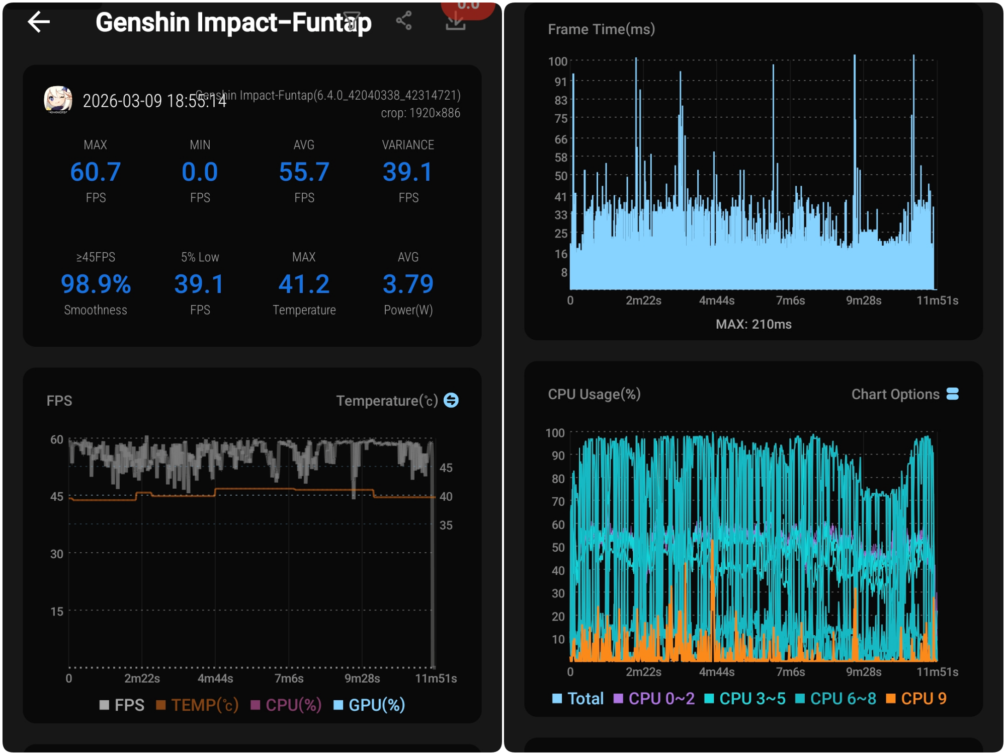
Task: Tap the red floating FPS overlay badge
Action: click(468, 8)
